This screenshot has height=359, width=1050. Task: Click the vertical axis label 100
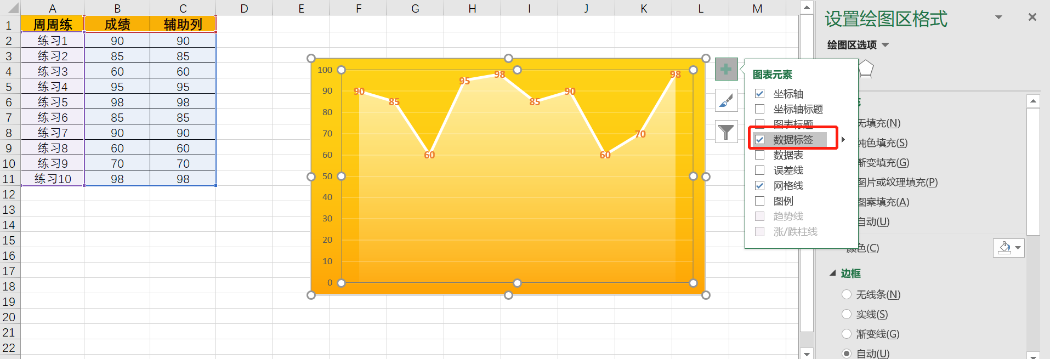[325, 70]
